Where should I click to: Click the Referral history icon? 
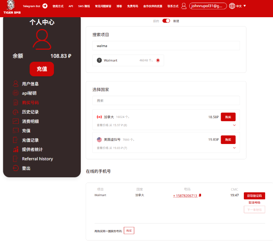pyautogui.click(x=15, y=159)
